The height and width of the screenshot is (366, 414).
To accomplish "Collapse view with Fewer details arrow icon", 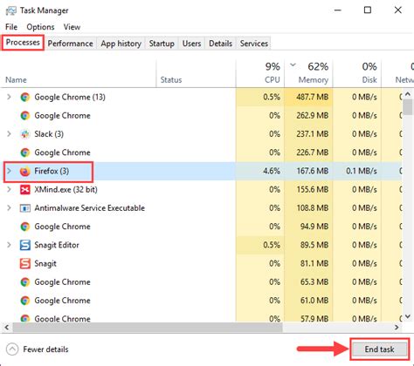I will click(x=12, y=349).
